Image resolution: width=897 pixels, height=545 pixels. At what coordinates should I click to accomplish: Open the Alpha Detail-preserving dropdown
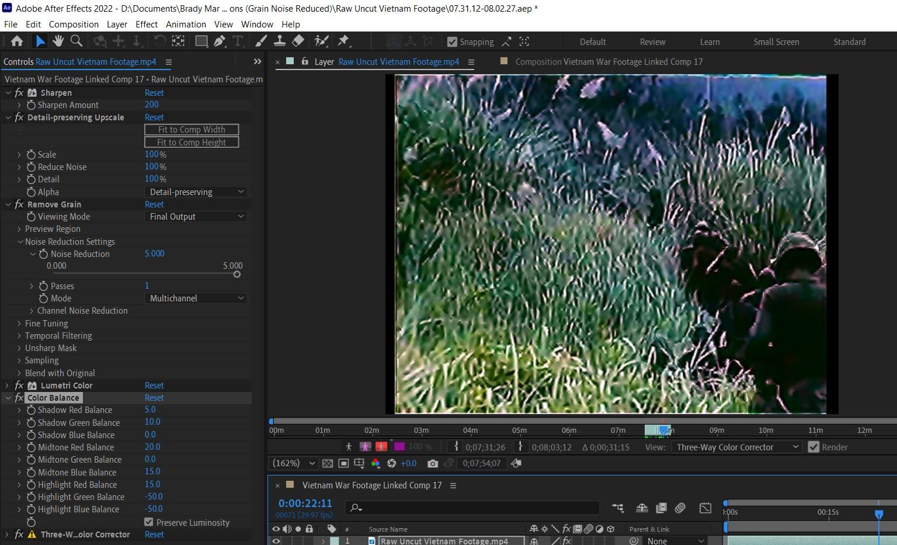coord(196,192)
